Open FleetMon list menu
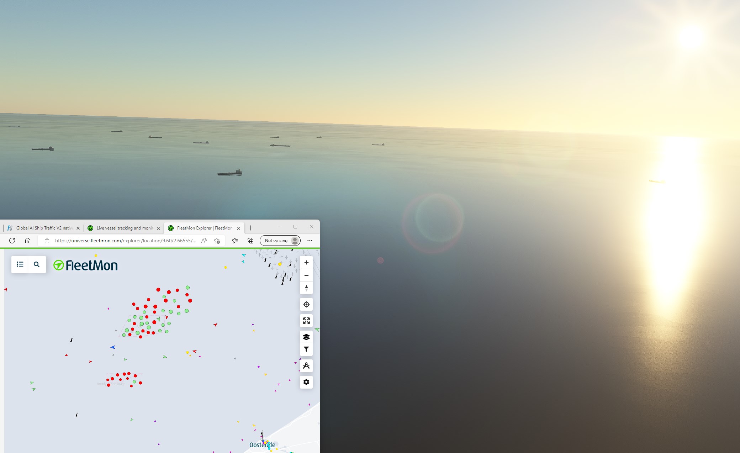The width and height of the screenshot is (740, 453). pyautogui.click(x=20, y=264)
